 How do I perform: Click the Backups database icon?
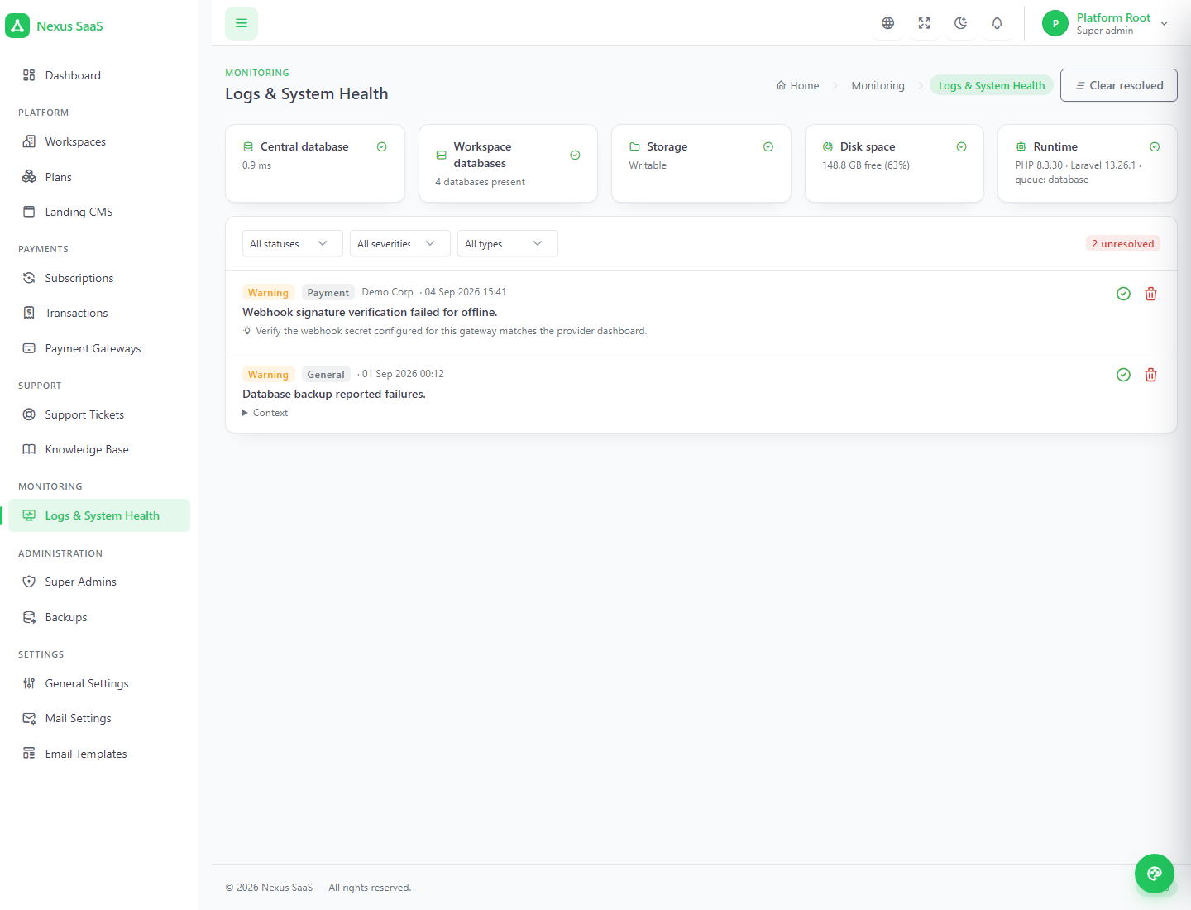tap(29, 617)
